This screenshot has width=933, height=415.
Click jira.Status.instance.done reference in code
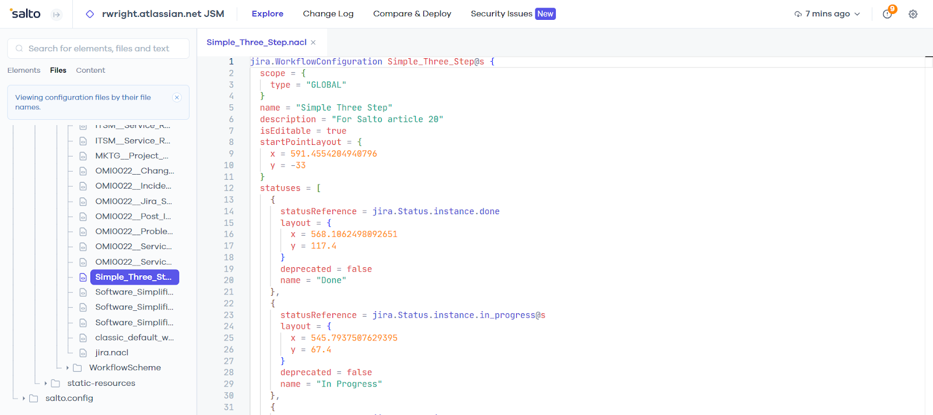(x=436, y=211)
